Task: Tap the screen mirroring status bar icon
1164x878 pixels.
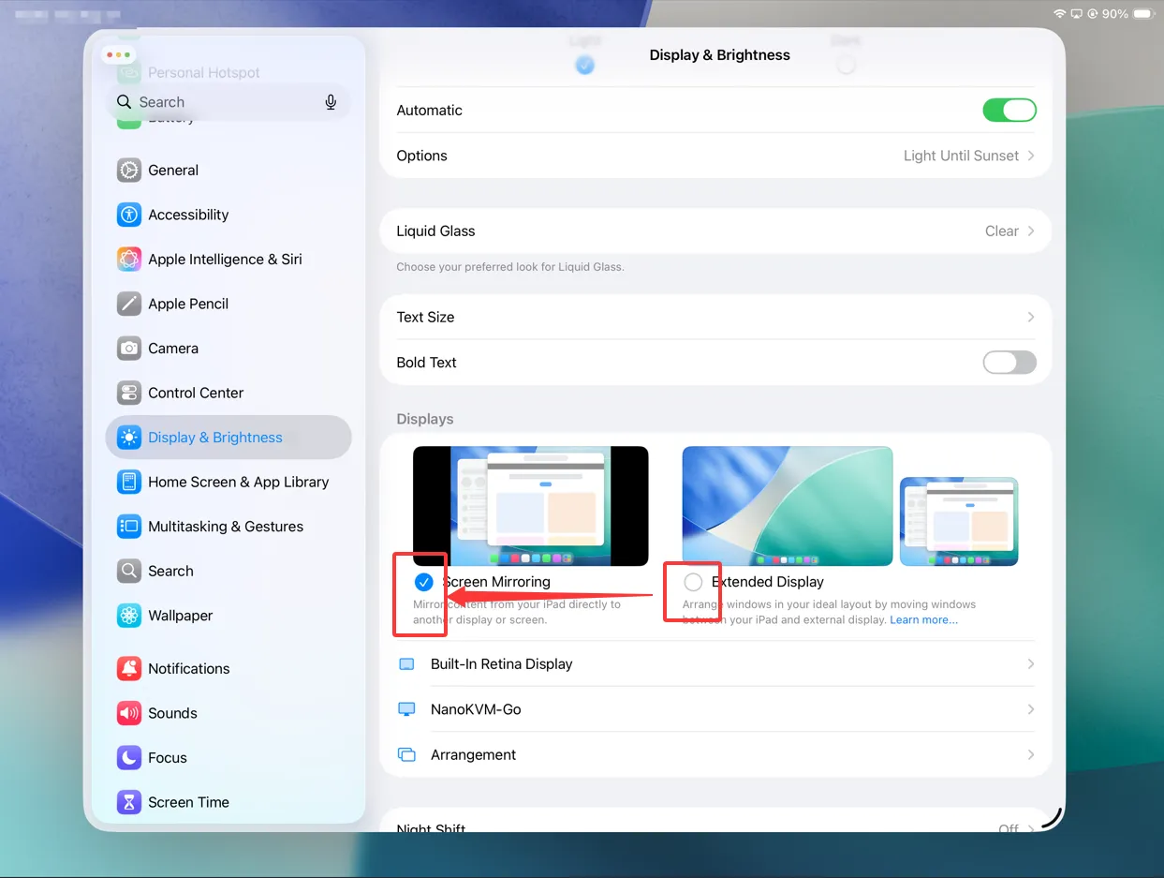Action: [x=1077, y=14]
